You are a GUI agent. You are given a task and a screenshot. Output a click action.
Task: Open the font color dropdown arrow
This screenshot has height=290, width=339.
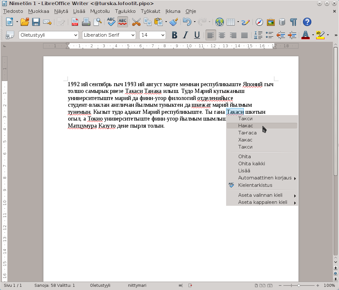pyautogui.click(x=313, y=35)
